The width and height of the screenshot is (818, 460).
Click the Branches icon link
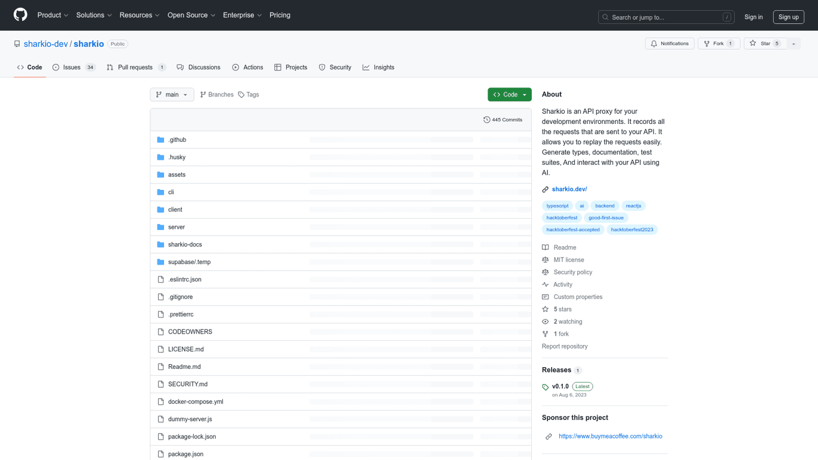[204, 95]
